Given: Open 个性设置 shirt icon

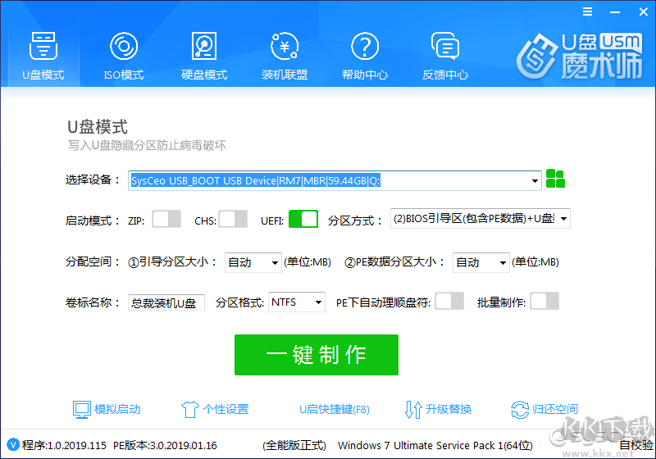Looking at the screenshot, I should (189, 409).
